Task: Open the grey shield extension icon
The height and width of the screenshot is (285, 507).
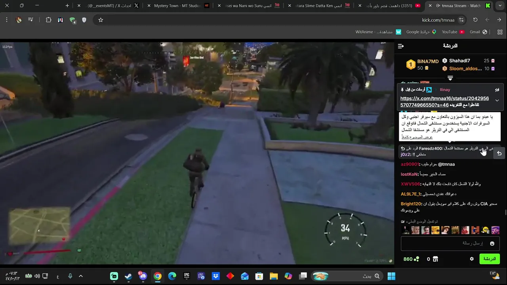Action: (84, 20)
